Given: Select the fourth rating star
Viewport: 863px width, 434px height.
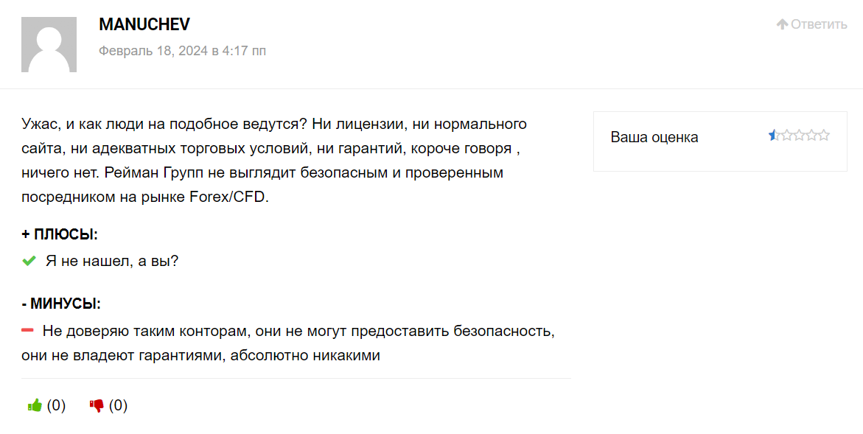Looking at the screenshot, I should click(x=811, y=135).
